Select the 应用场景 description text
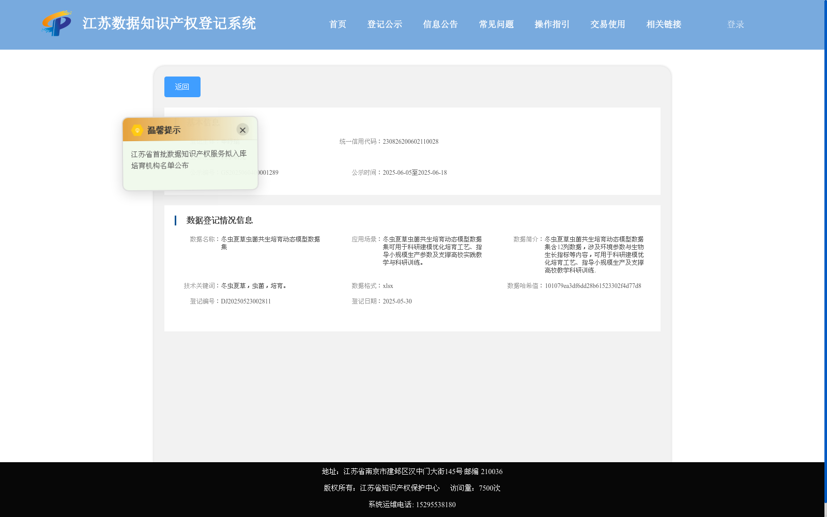This screenshot has height=517, width=827. 432,251
